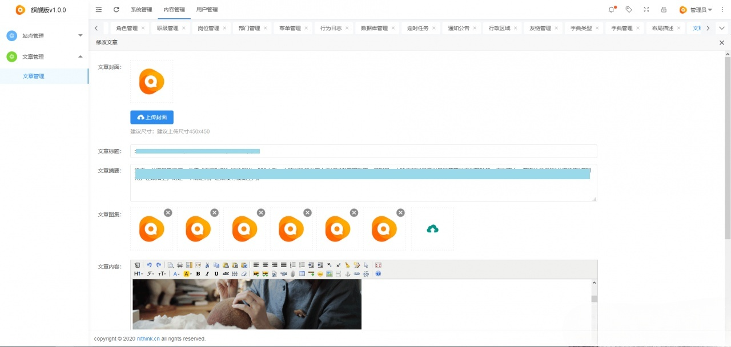Select the Bold formatting icon in the editor
The height and width of the screenshot is (347, 731).
(198, 274)
